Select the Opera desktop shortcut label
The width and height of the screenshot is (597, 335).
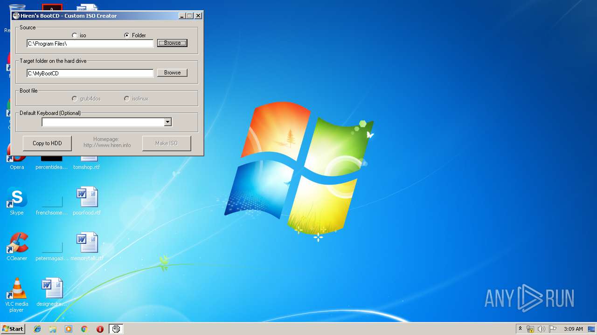pos(17,167)
